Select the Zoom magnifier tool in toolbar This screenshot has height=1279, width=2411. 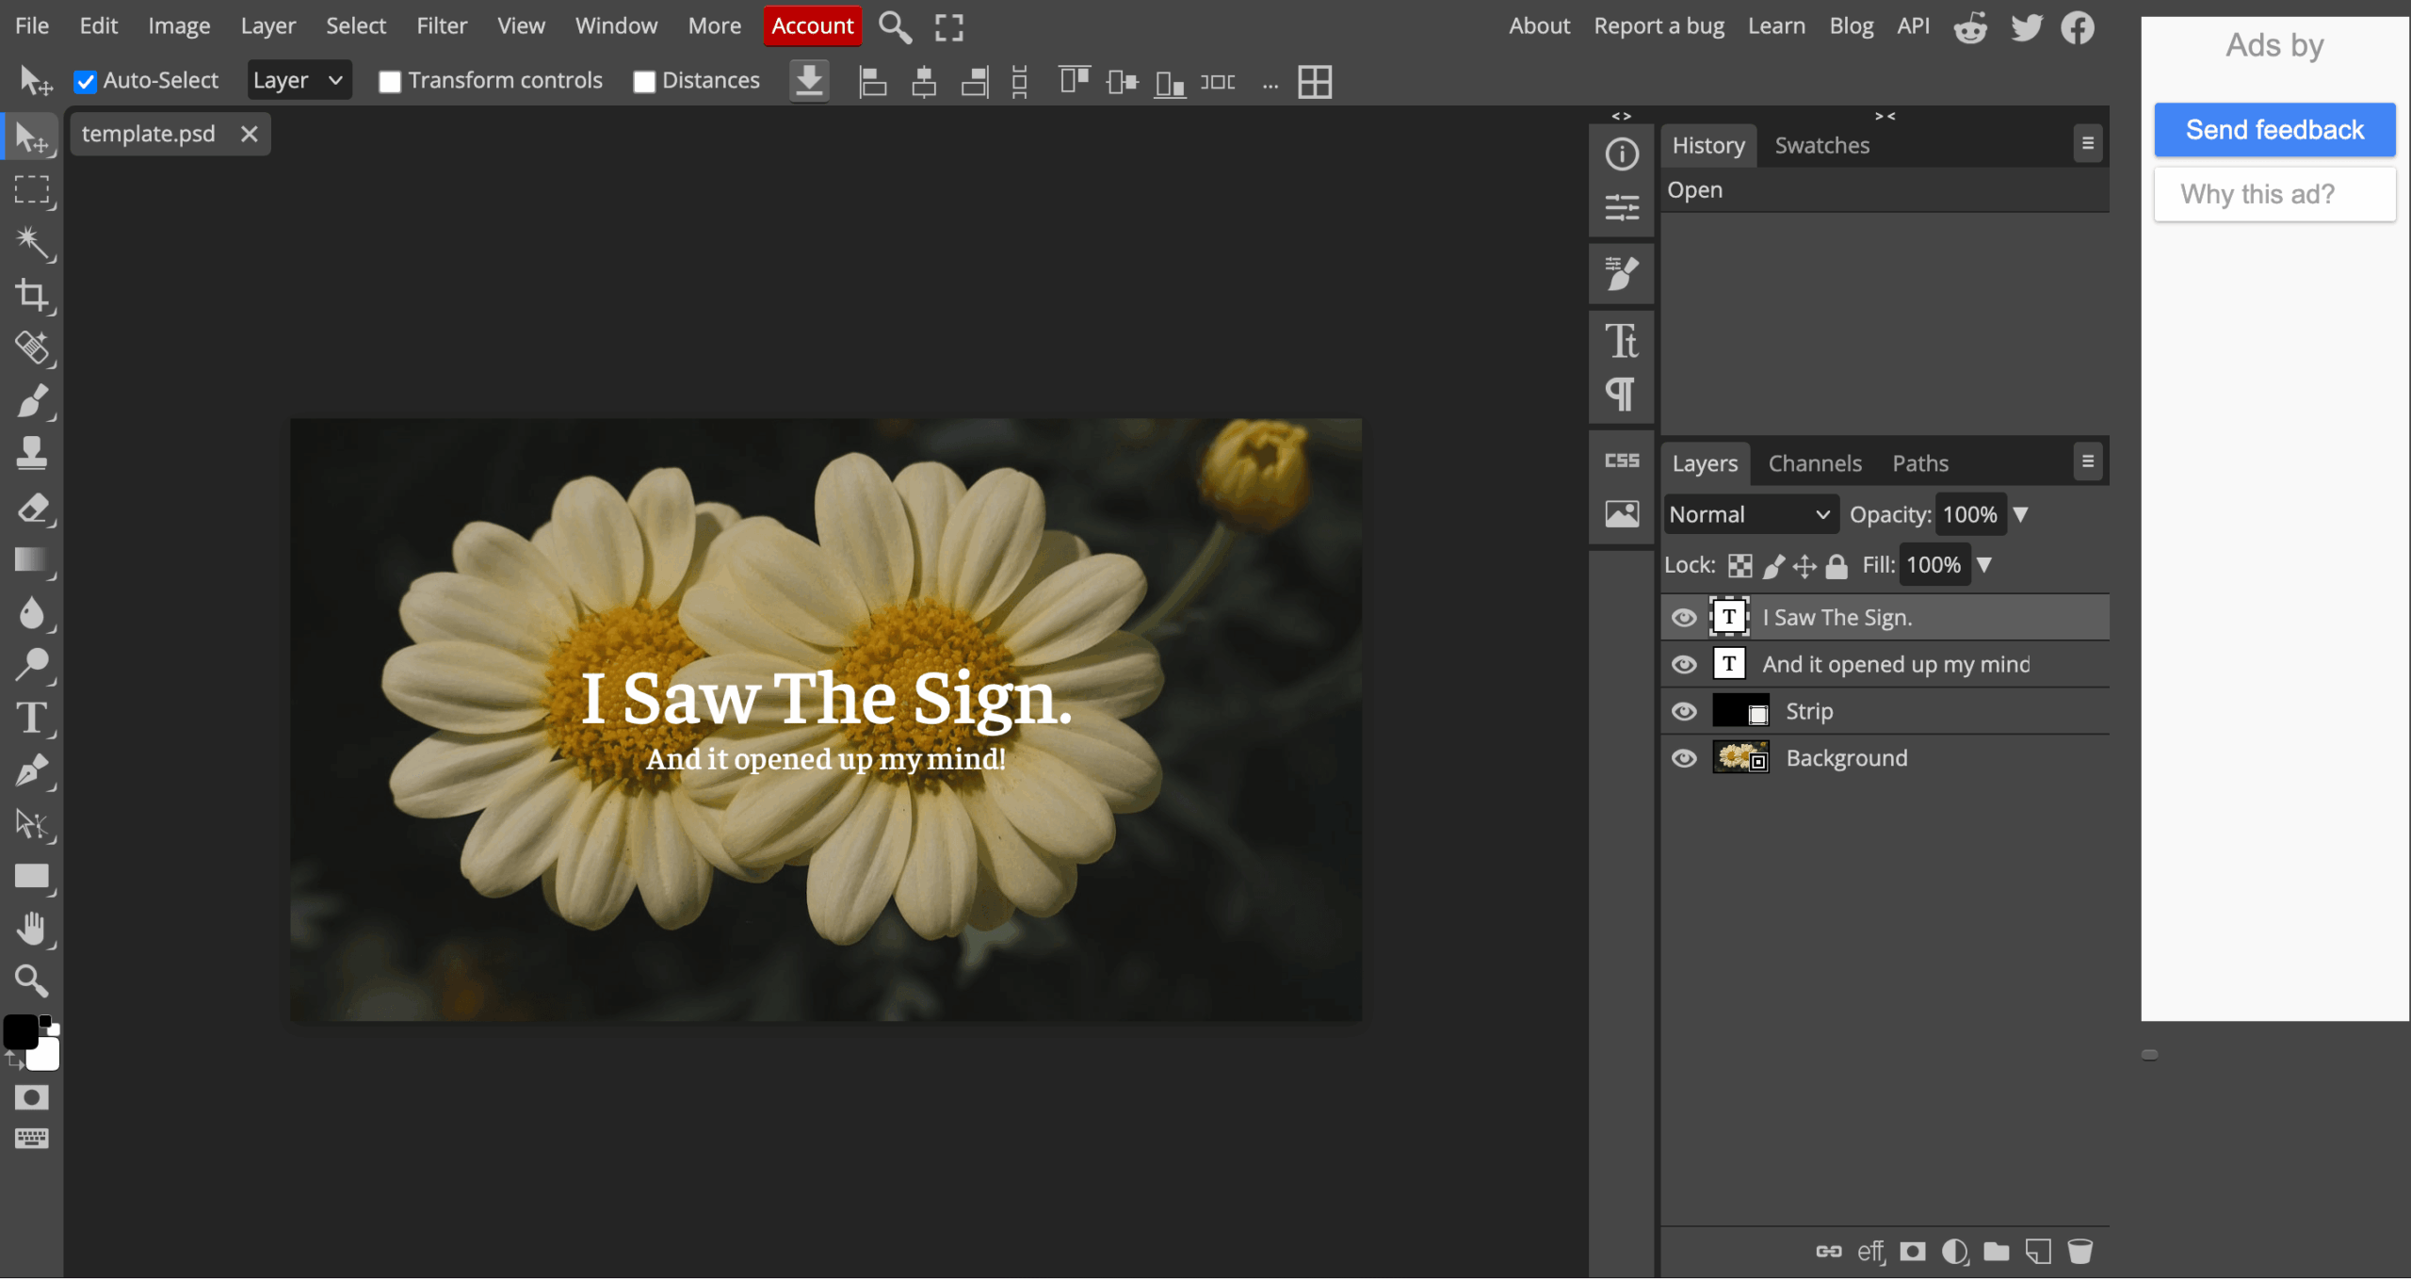[x=32, y=981]
